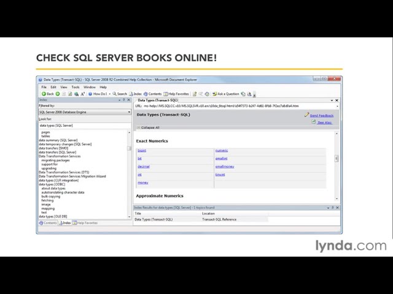Click the toolbar options overflow arrow
The height and width of the screenshot is (294, 393).
point(254,95)
